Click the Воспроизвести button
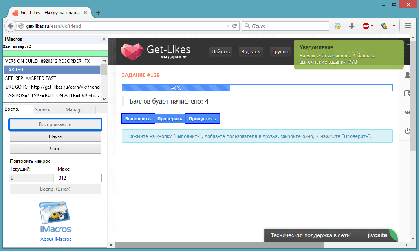 (x=55, y=124)
